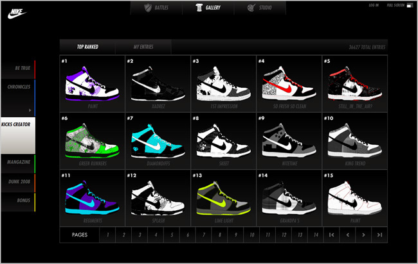Click the Log In link
Image resolution: width=418 pixels, height=264 pixels.
(374, 5)
